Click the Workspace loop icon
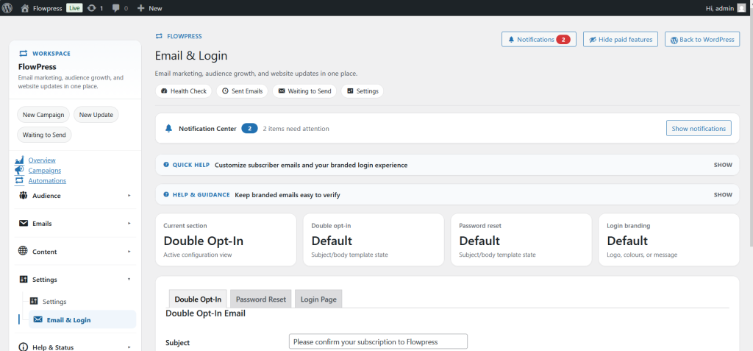Screen dimensions: 753x351 click(x=23, y=54)
